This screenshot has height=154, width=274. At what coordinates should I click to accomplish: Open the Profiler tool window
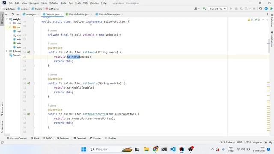pos(110,138)
